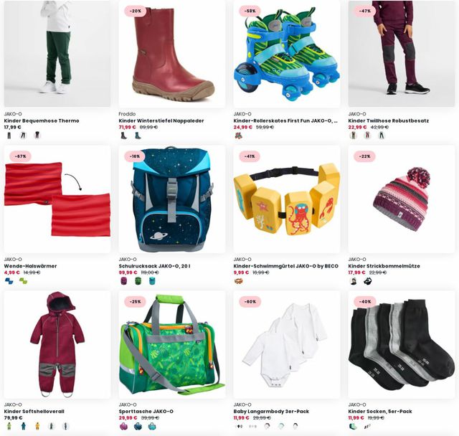459x436 pixels.
Task: Choose first variant of Kinder Bequemhose Thermo
Action: tap(9, 136)
